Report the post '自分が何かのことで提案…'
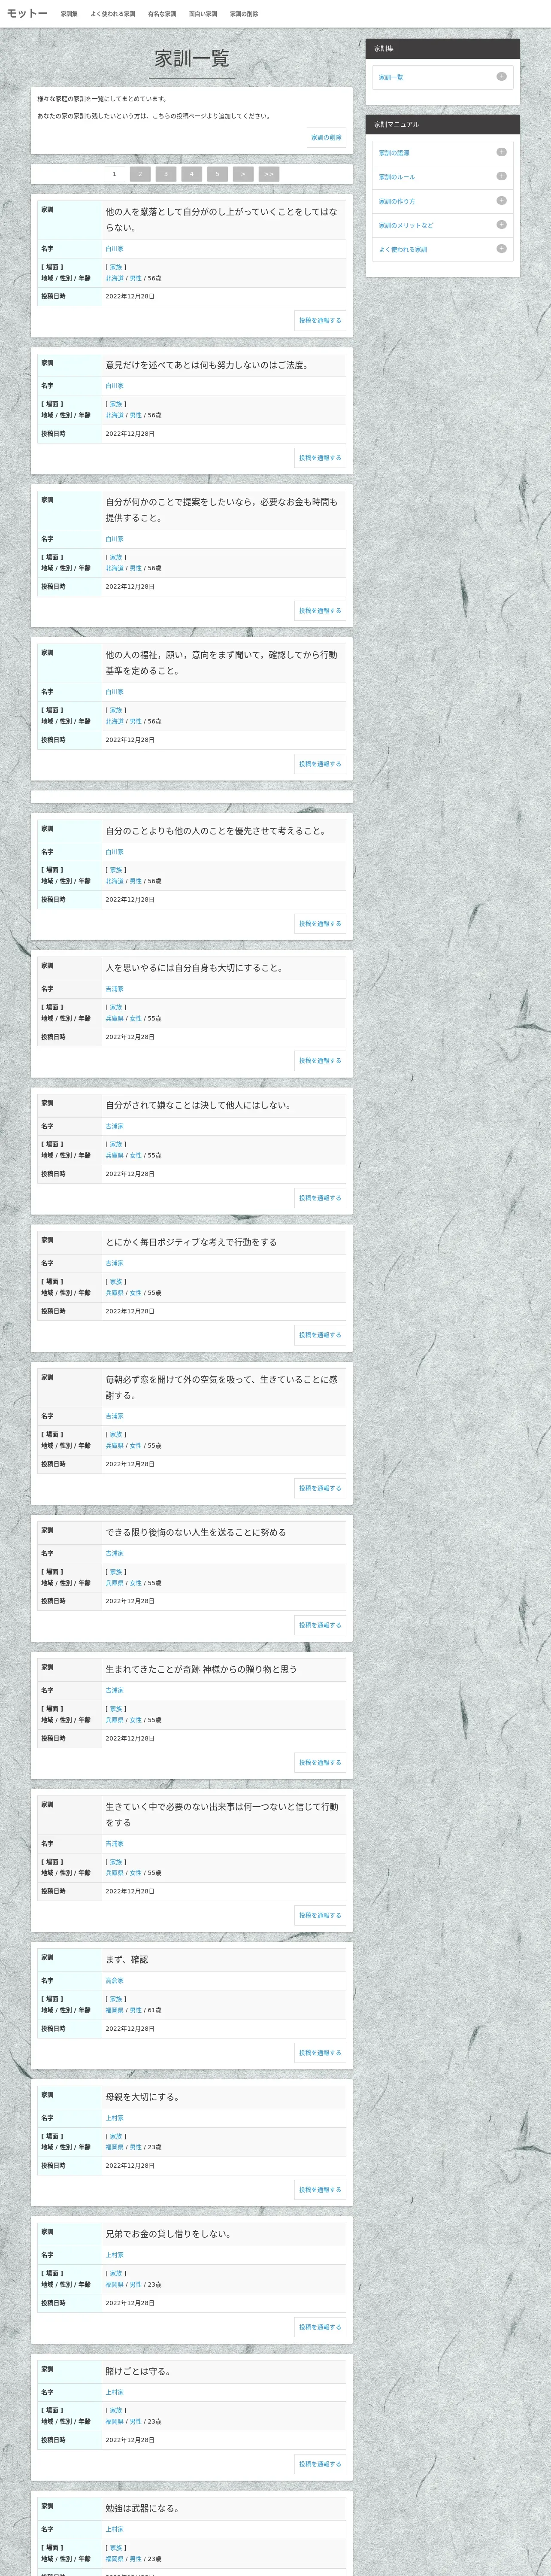The image size is (551, 2576). pyautogui.click(x=320, y=611)
